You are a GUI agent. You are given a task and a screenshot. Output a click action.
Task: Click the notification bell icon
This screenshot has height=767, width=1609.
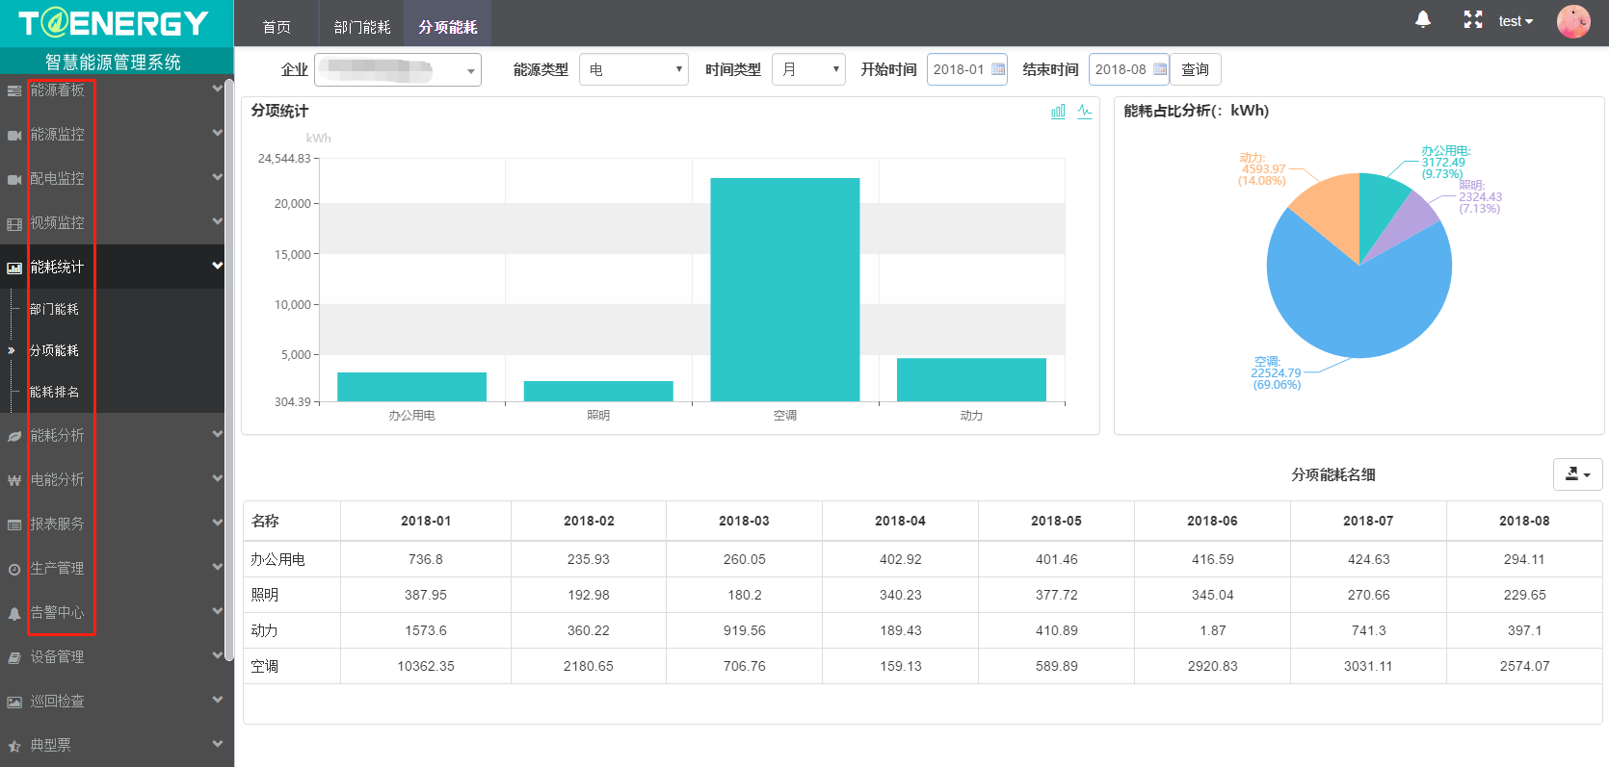click(1422, 20)
